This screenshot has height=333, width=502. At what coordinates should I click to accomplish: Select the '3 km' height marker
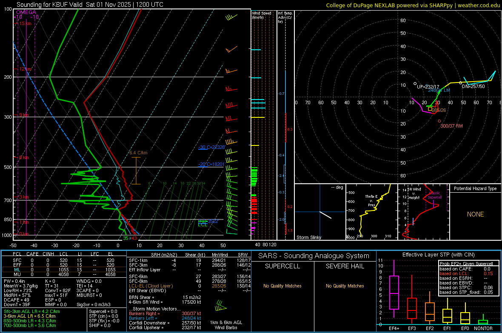coord(23,197)
